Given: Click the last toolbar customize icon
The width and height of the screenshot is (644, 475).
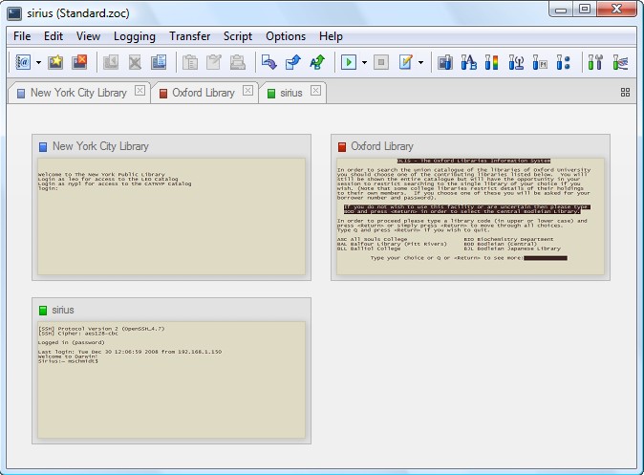Looking at the screenshot, I should [620, 62].
